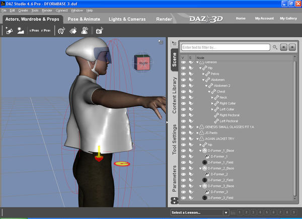Collapse the AGAIN JACKET TRY node
302x219 pixels.
[x=197, y=139]
